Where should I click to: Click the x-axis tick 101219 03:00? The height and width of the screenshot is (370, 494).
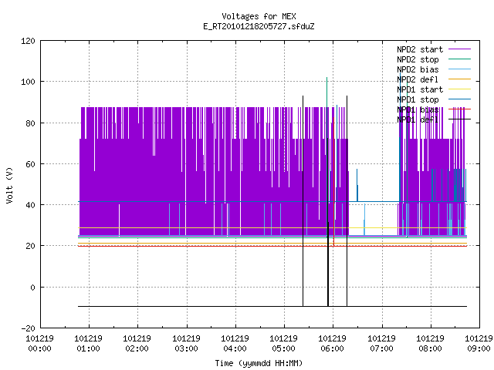click(187, 344)
